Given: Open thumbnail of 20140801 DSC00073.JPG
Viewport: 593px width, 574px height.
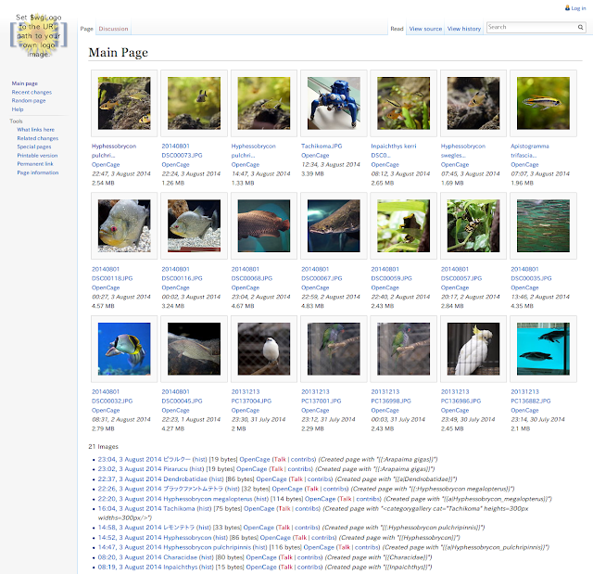Looking at the screenshot, I should (194, 103).
